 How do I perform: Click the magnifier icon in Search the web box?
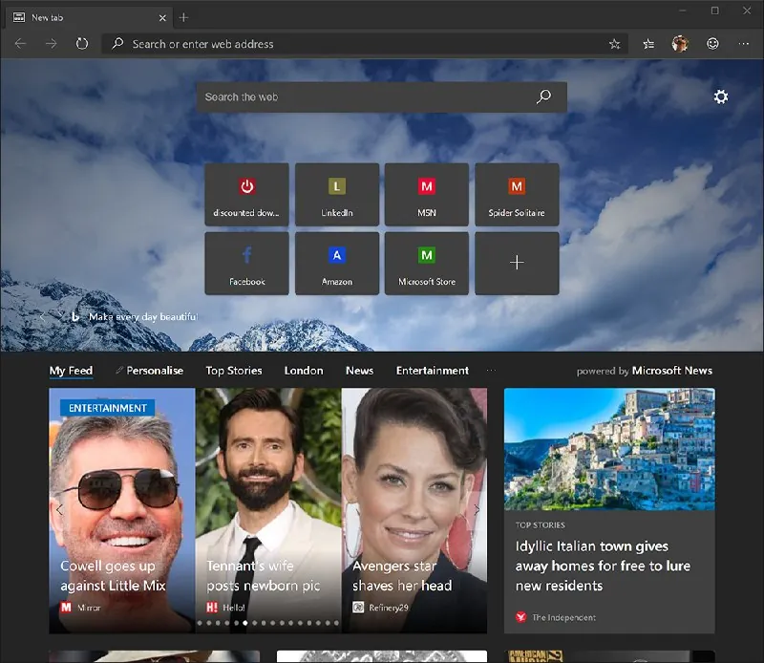(x=543, y=96)
